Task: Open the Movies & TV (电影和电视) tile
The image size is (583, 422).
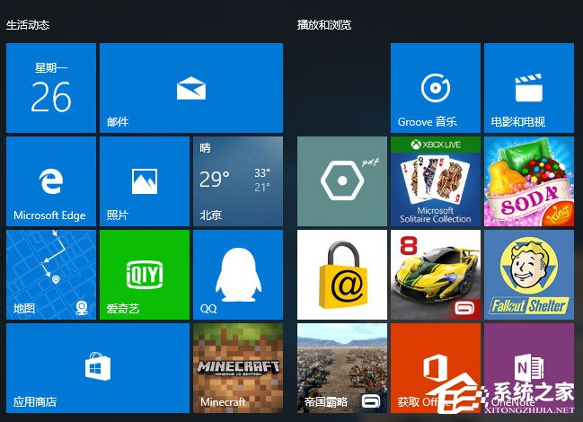Action: point(529,88)
